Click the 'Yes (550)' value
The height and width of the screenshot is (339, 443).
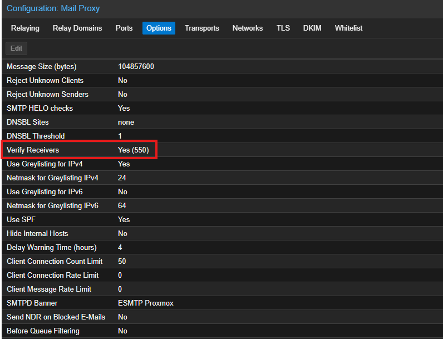(x=134, y=150)
